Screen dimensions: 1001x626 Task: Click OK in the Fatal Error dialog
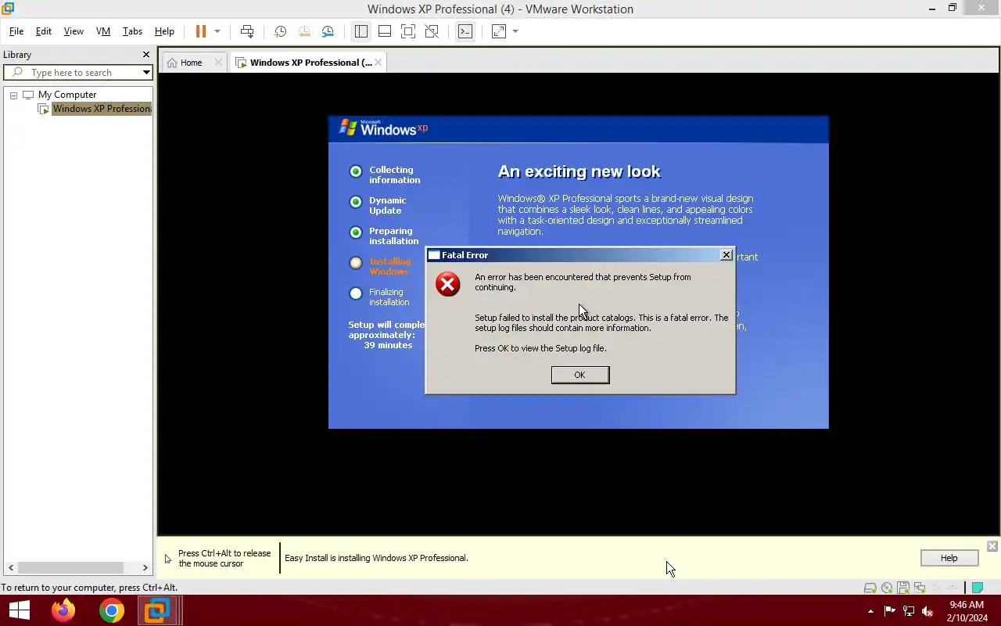point(579,375)
